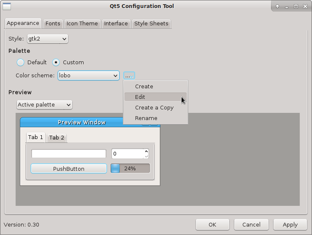Click the empty text field in preview

click(x=69, y=154)
